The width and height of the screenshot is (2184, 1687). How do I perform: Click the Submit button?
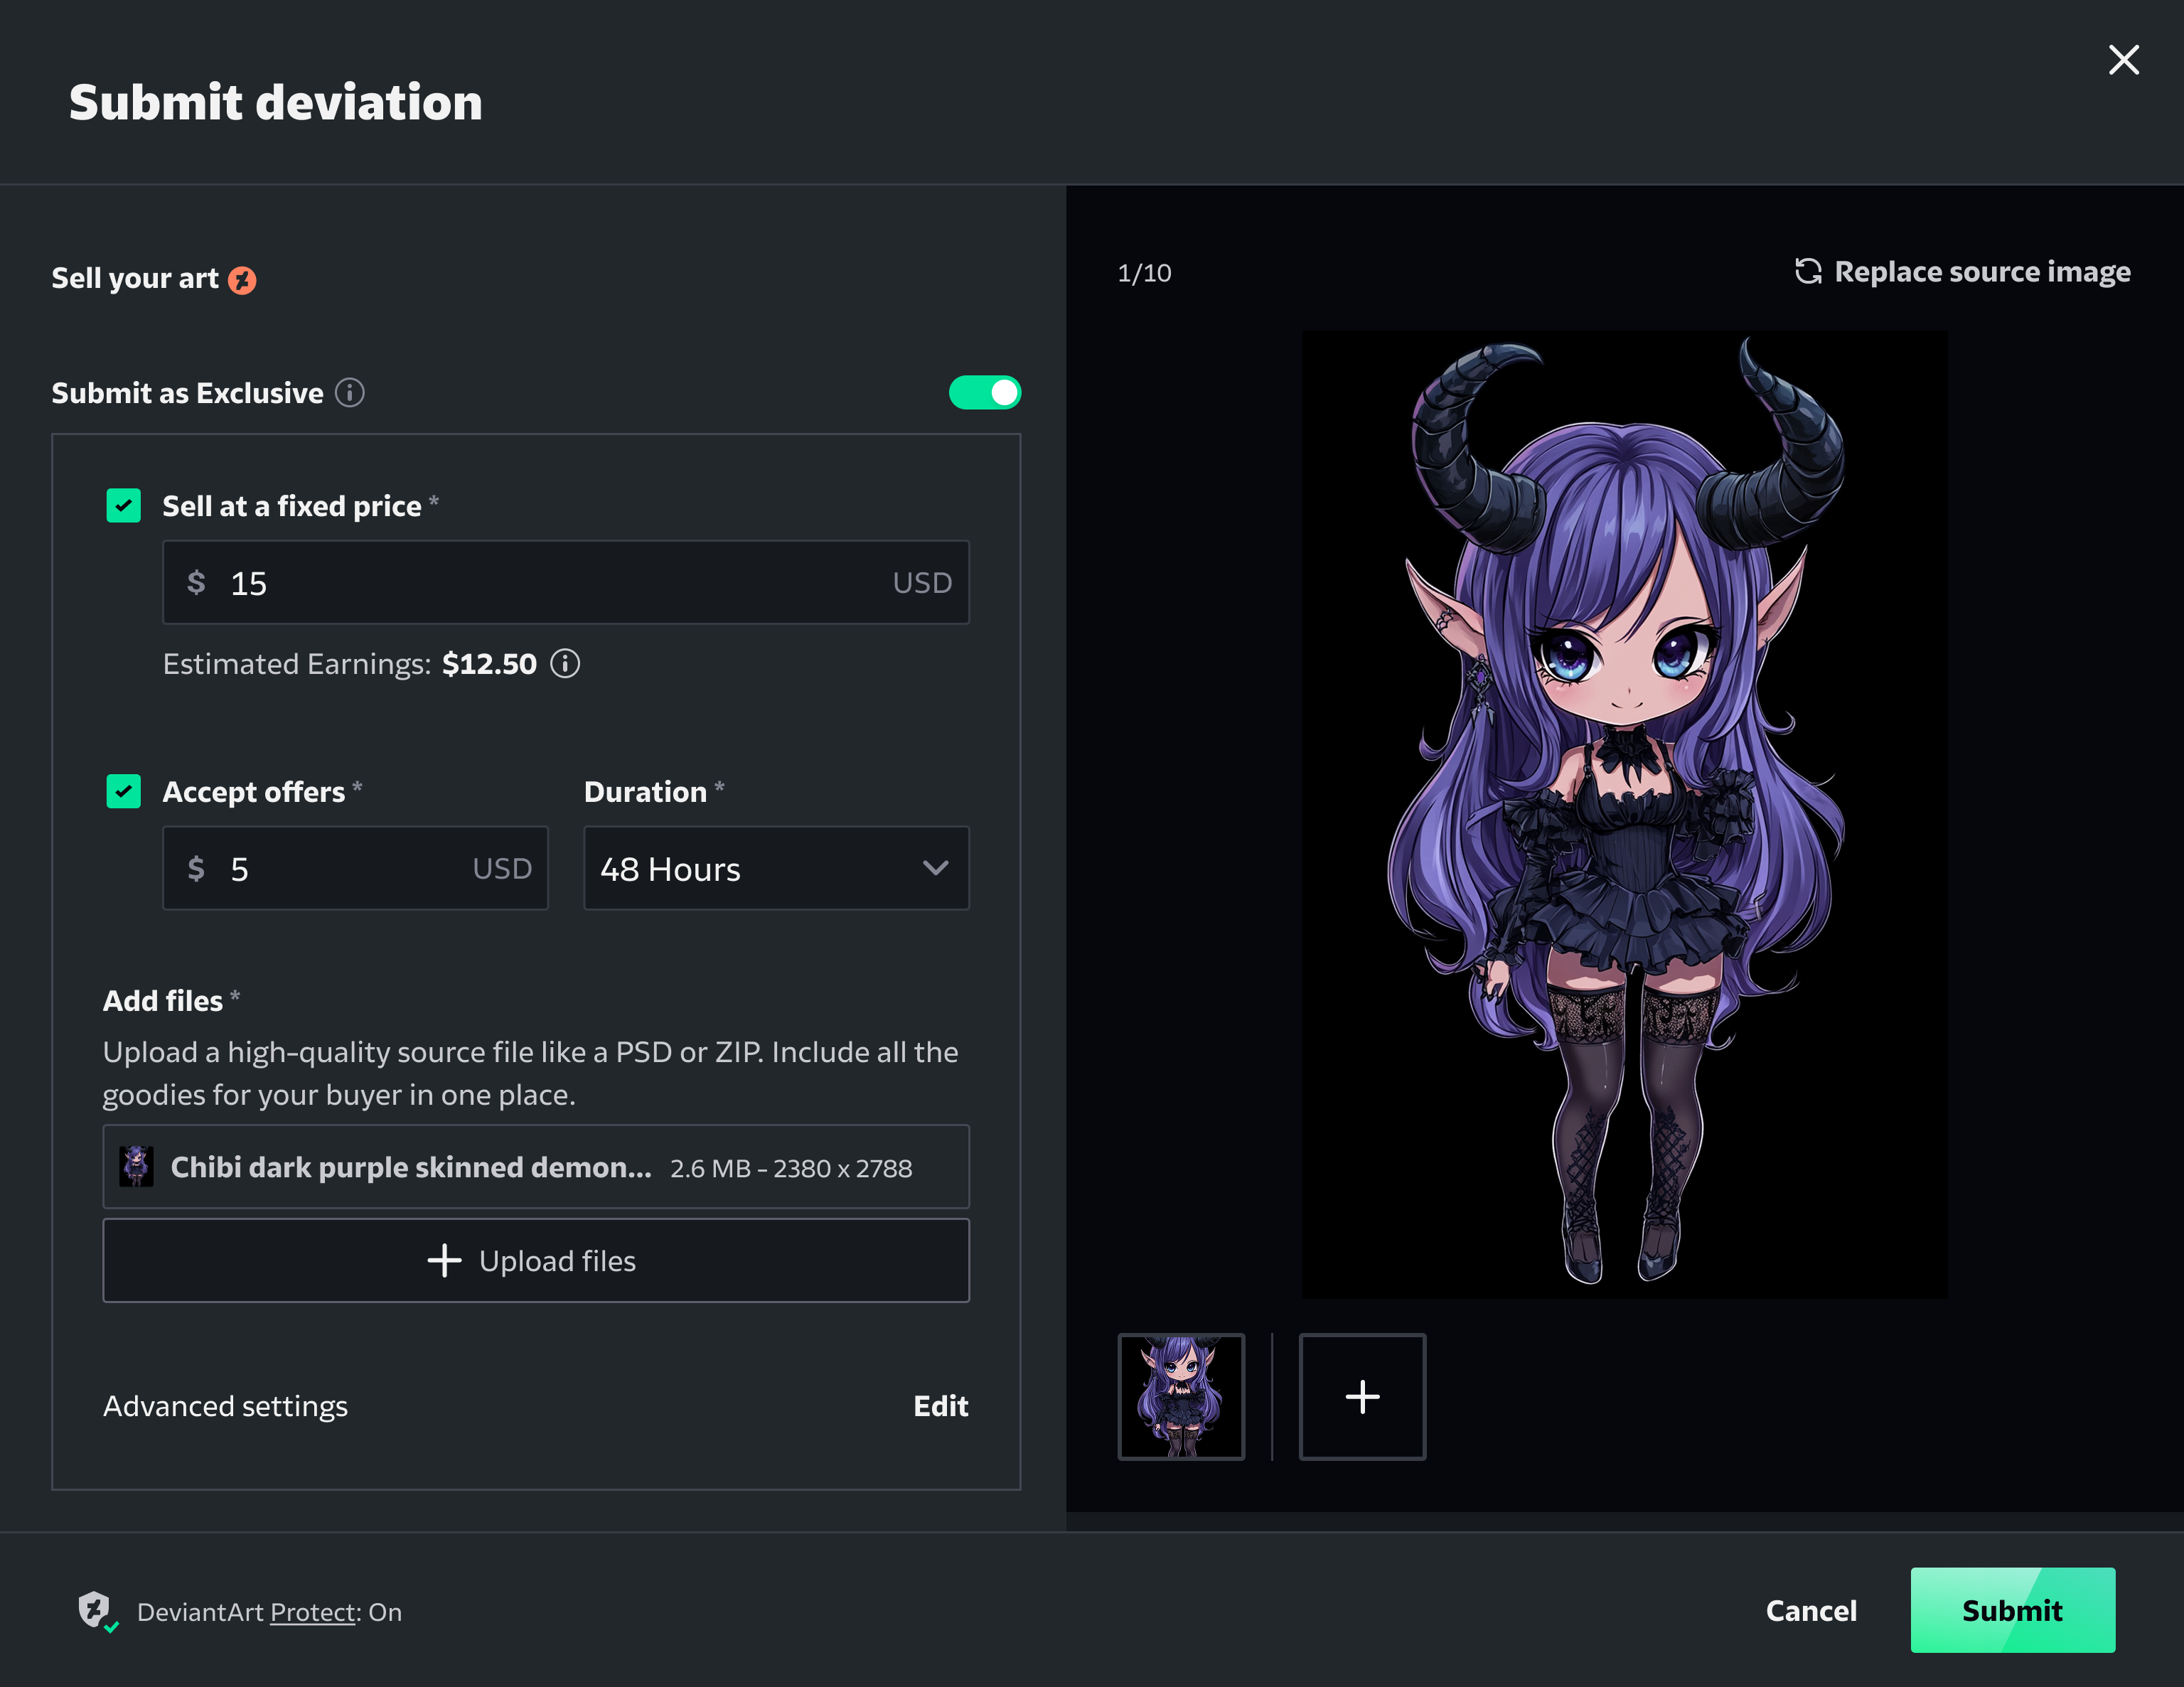(2011, 1610)
